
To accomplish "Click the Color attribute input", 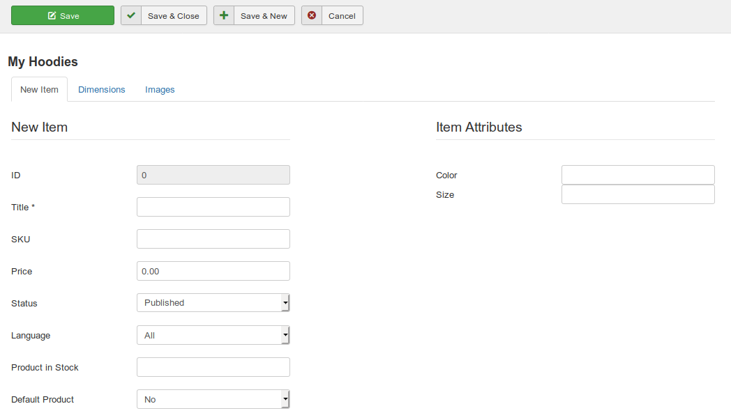I will (638, 175).
